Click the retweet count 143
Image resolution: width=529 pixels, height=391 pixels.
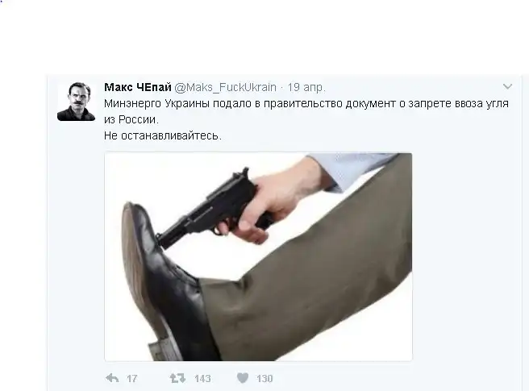click(202, 379)
